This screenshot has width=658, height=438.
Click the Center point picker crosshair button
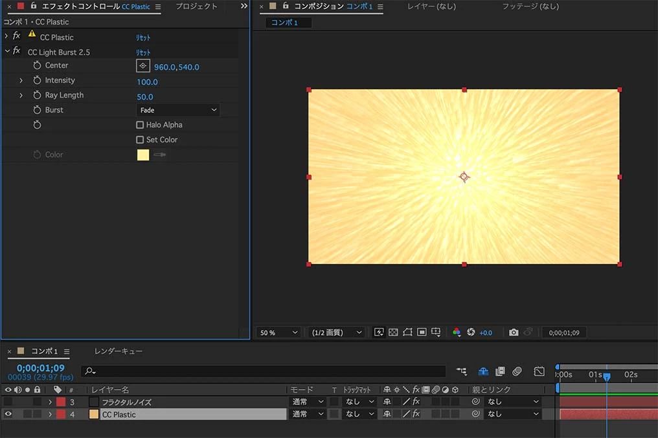tap(142, 66)
